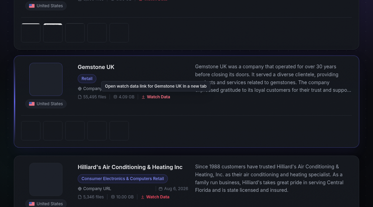Click the 55,495 files text
The width and height of the screenshot is (373, 207).
95,97
